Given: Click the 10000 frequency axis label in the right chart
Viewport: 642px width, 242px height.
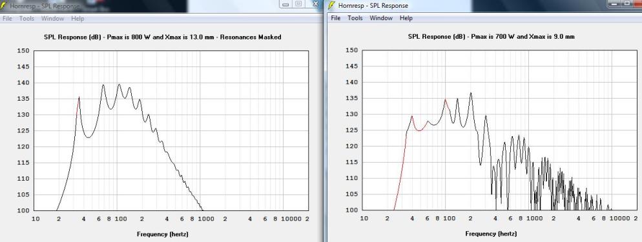Looking at the screenshot, I should click(621, 219).
